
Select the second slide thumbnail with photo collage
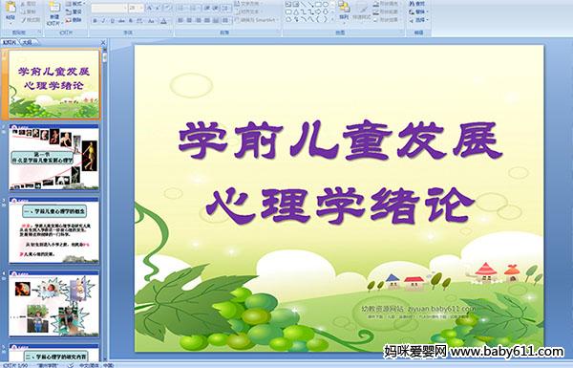click(54, 157)
